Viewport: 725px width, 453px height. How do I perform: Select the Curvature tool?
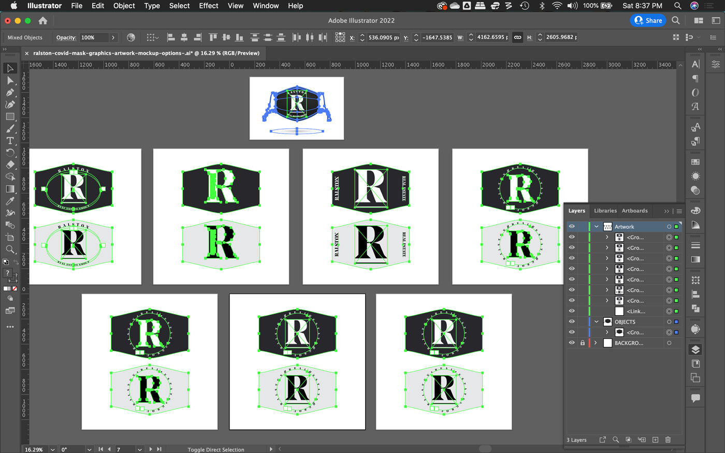[x=10, y=104]
